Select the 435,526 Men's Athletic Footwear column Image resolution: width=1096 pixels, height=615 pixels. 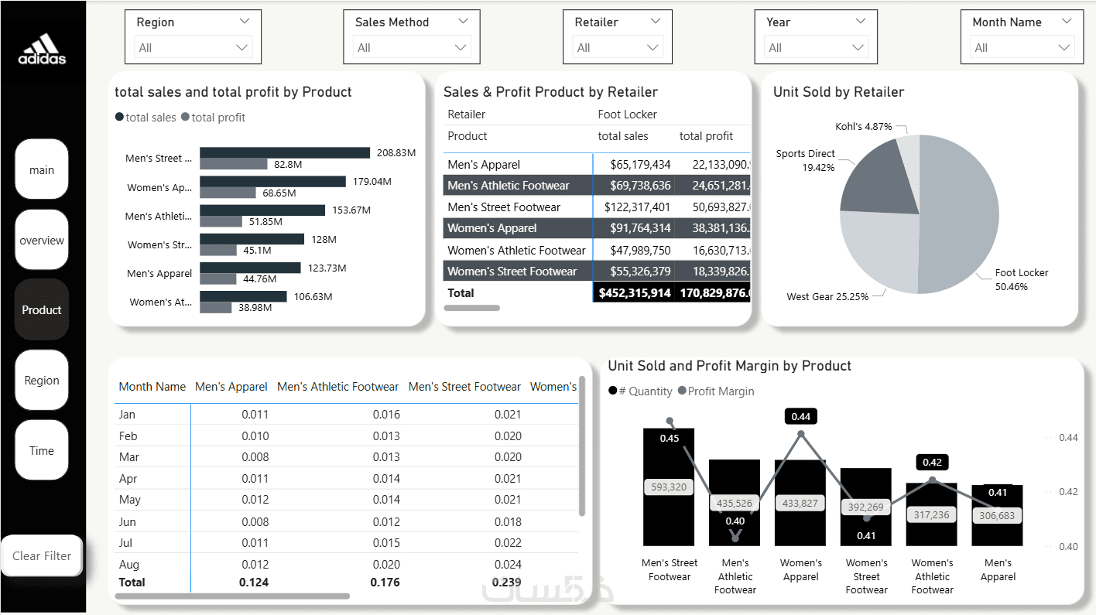point(735,503)
